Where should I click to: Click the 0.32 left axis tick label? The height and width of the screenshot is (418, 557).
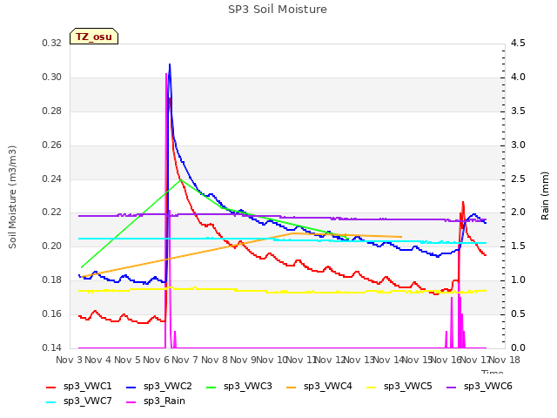click(52, 44)
